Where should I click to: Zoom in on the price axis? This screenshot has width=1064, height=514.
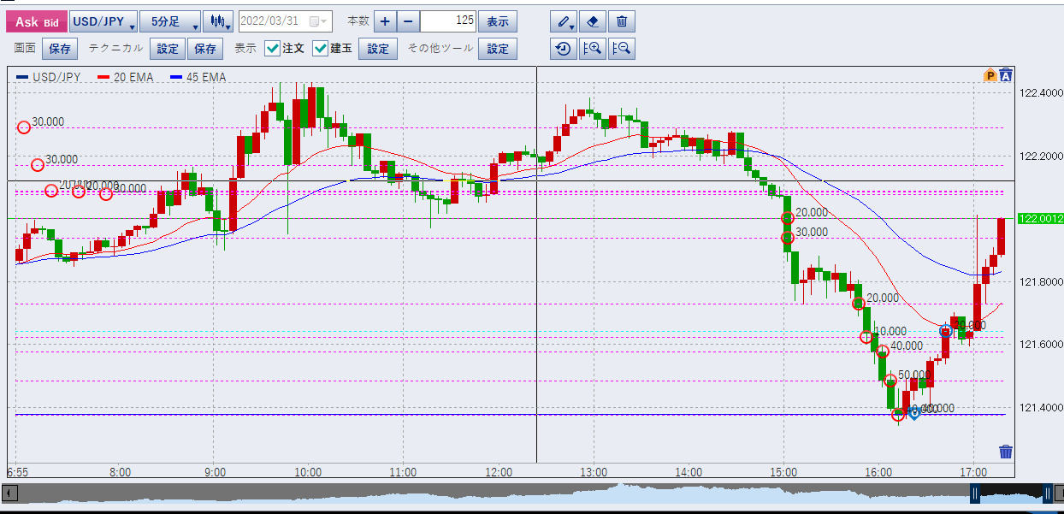point(592,49)
